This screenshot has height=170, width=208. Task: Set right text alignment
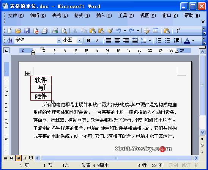tap(126, 40)
